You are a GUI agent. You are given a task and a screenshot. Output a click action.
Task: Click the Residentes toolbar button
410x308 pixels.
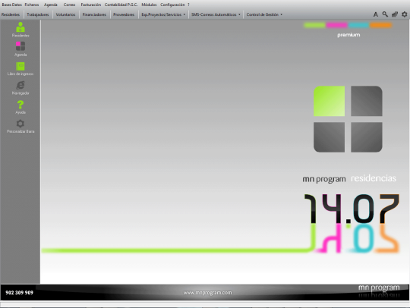11,14
